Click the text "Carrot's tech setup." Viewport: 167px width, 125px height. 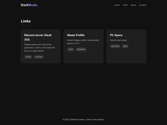point(118,40)
